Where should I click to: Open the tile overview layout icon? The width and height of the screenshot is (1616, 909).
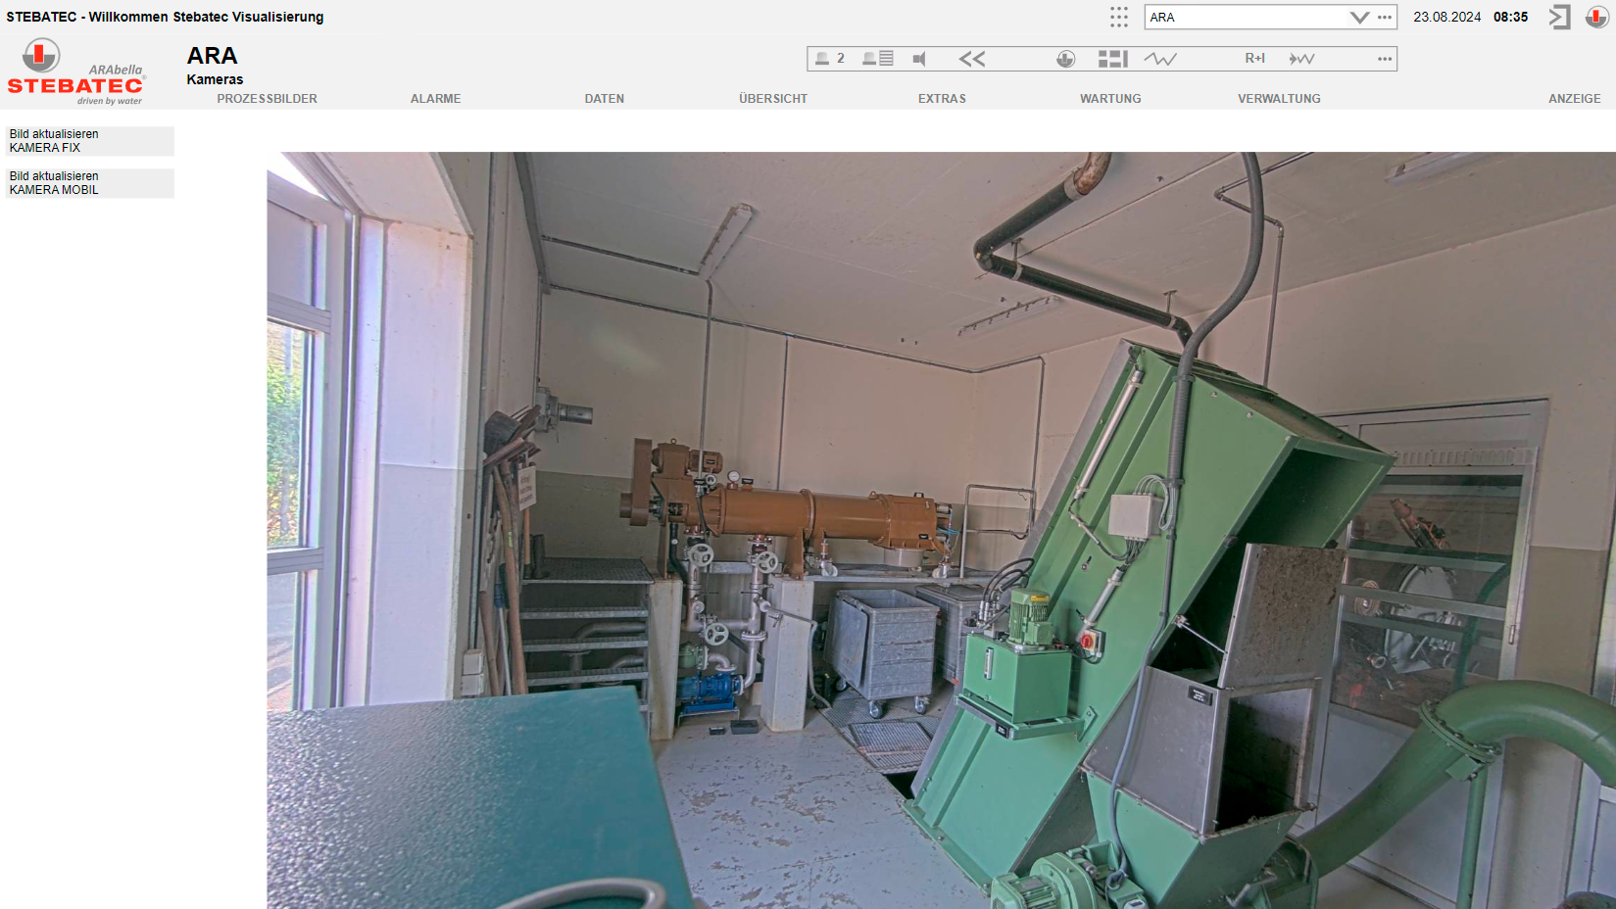pyautogui.click(x=1112, y=59)
